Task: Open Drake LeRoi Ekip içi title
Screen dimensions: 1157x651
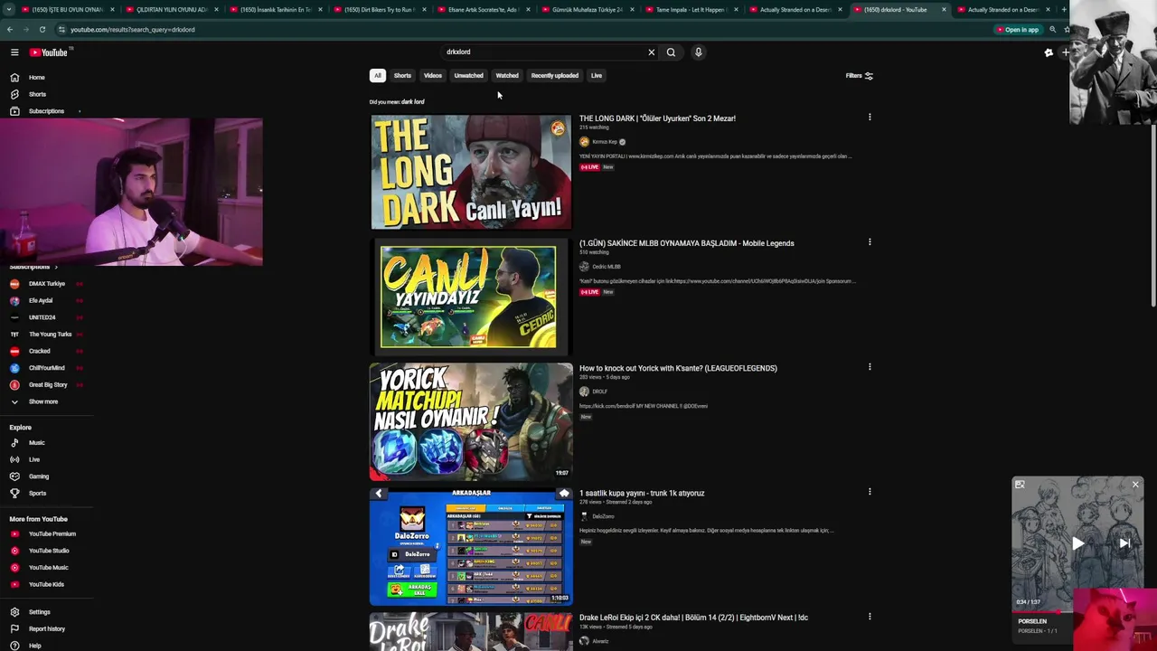Action: click(x=693, y=618)
